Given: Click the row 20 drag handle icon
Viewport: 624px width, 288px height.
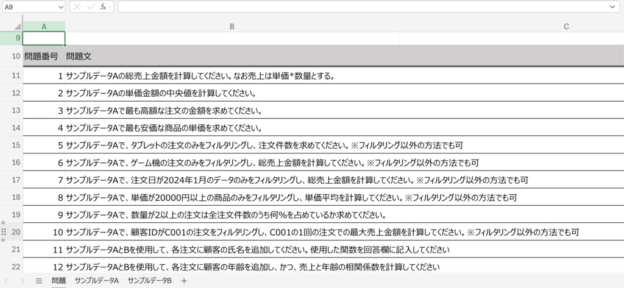Looking at the screenshot, I should tap(4, 232).
